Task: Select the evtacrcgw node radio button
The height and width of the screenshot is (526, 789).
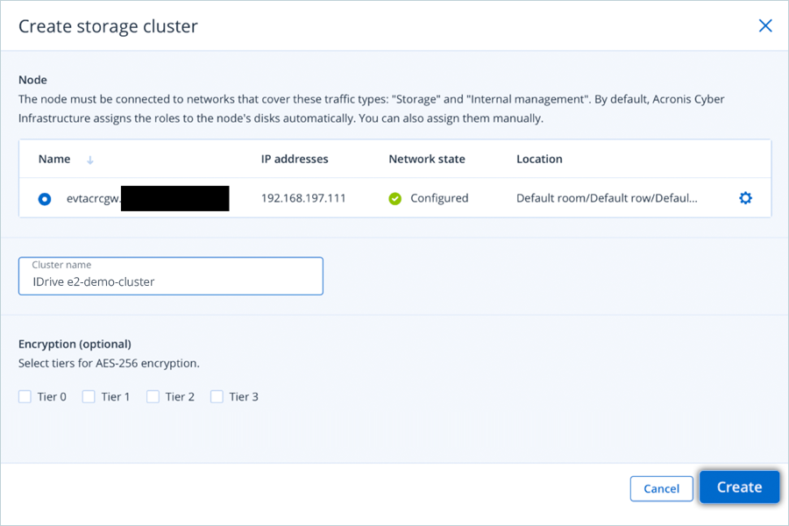Action: [x=45, y=199]
